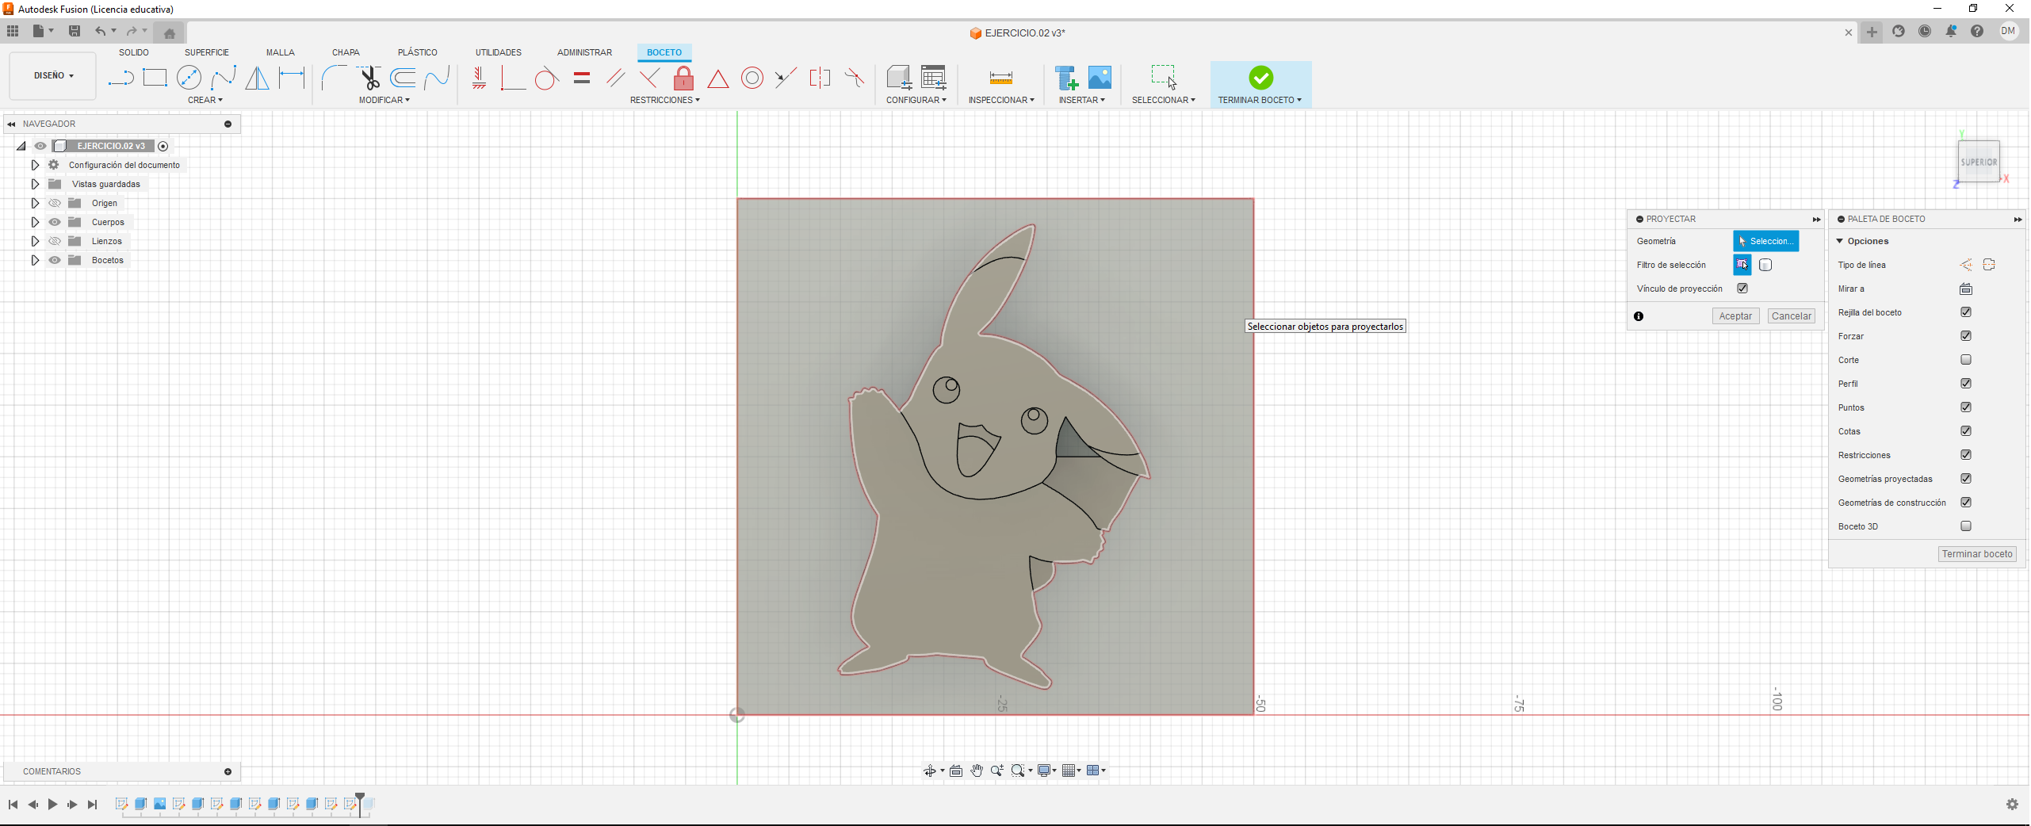This screenshot has width=2031, height=826.
Task: Expand Vistas guardadas node
Action: [35, 184]
